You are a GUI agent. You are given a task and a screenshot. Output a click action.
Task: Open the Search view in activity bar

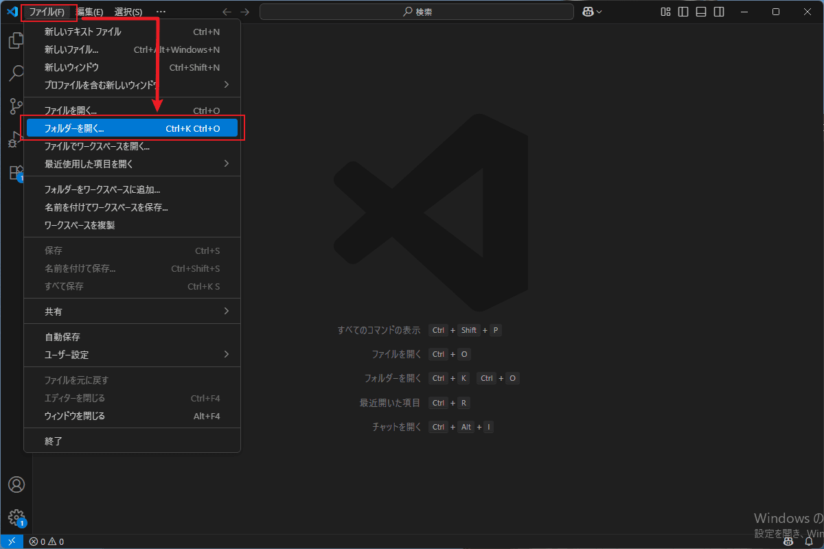pyautogui.click(x=16, y=73)
